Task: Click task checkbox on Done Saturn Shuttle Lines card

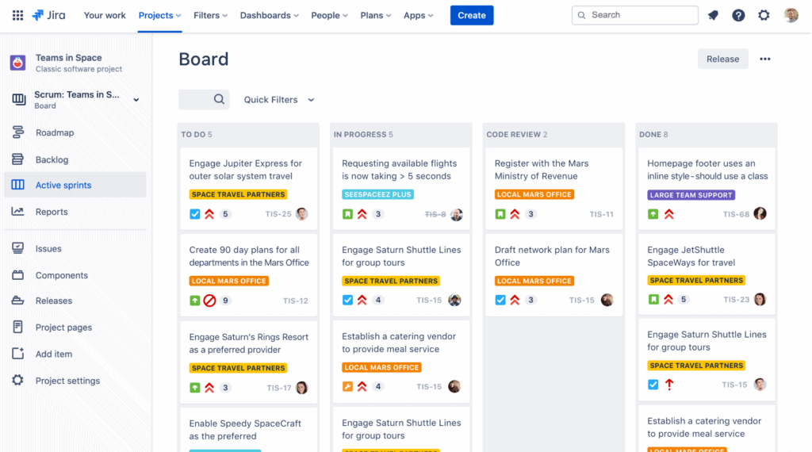Action: (x=653, y=385)
